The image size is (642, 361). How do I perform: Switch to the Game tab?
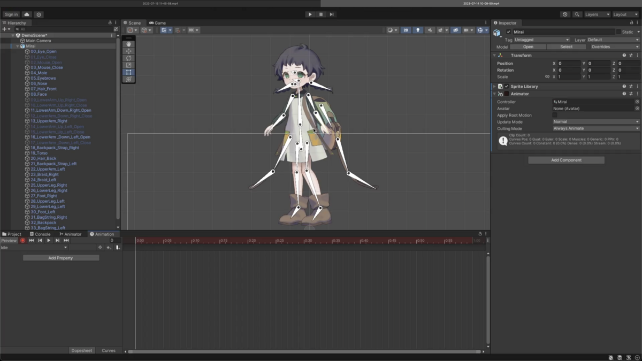[157, 23]
